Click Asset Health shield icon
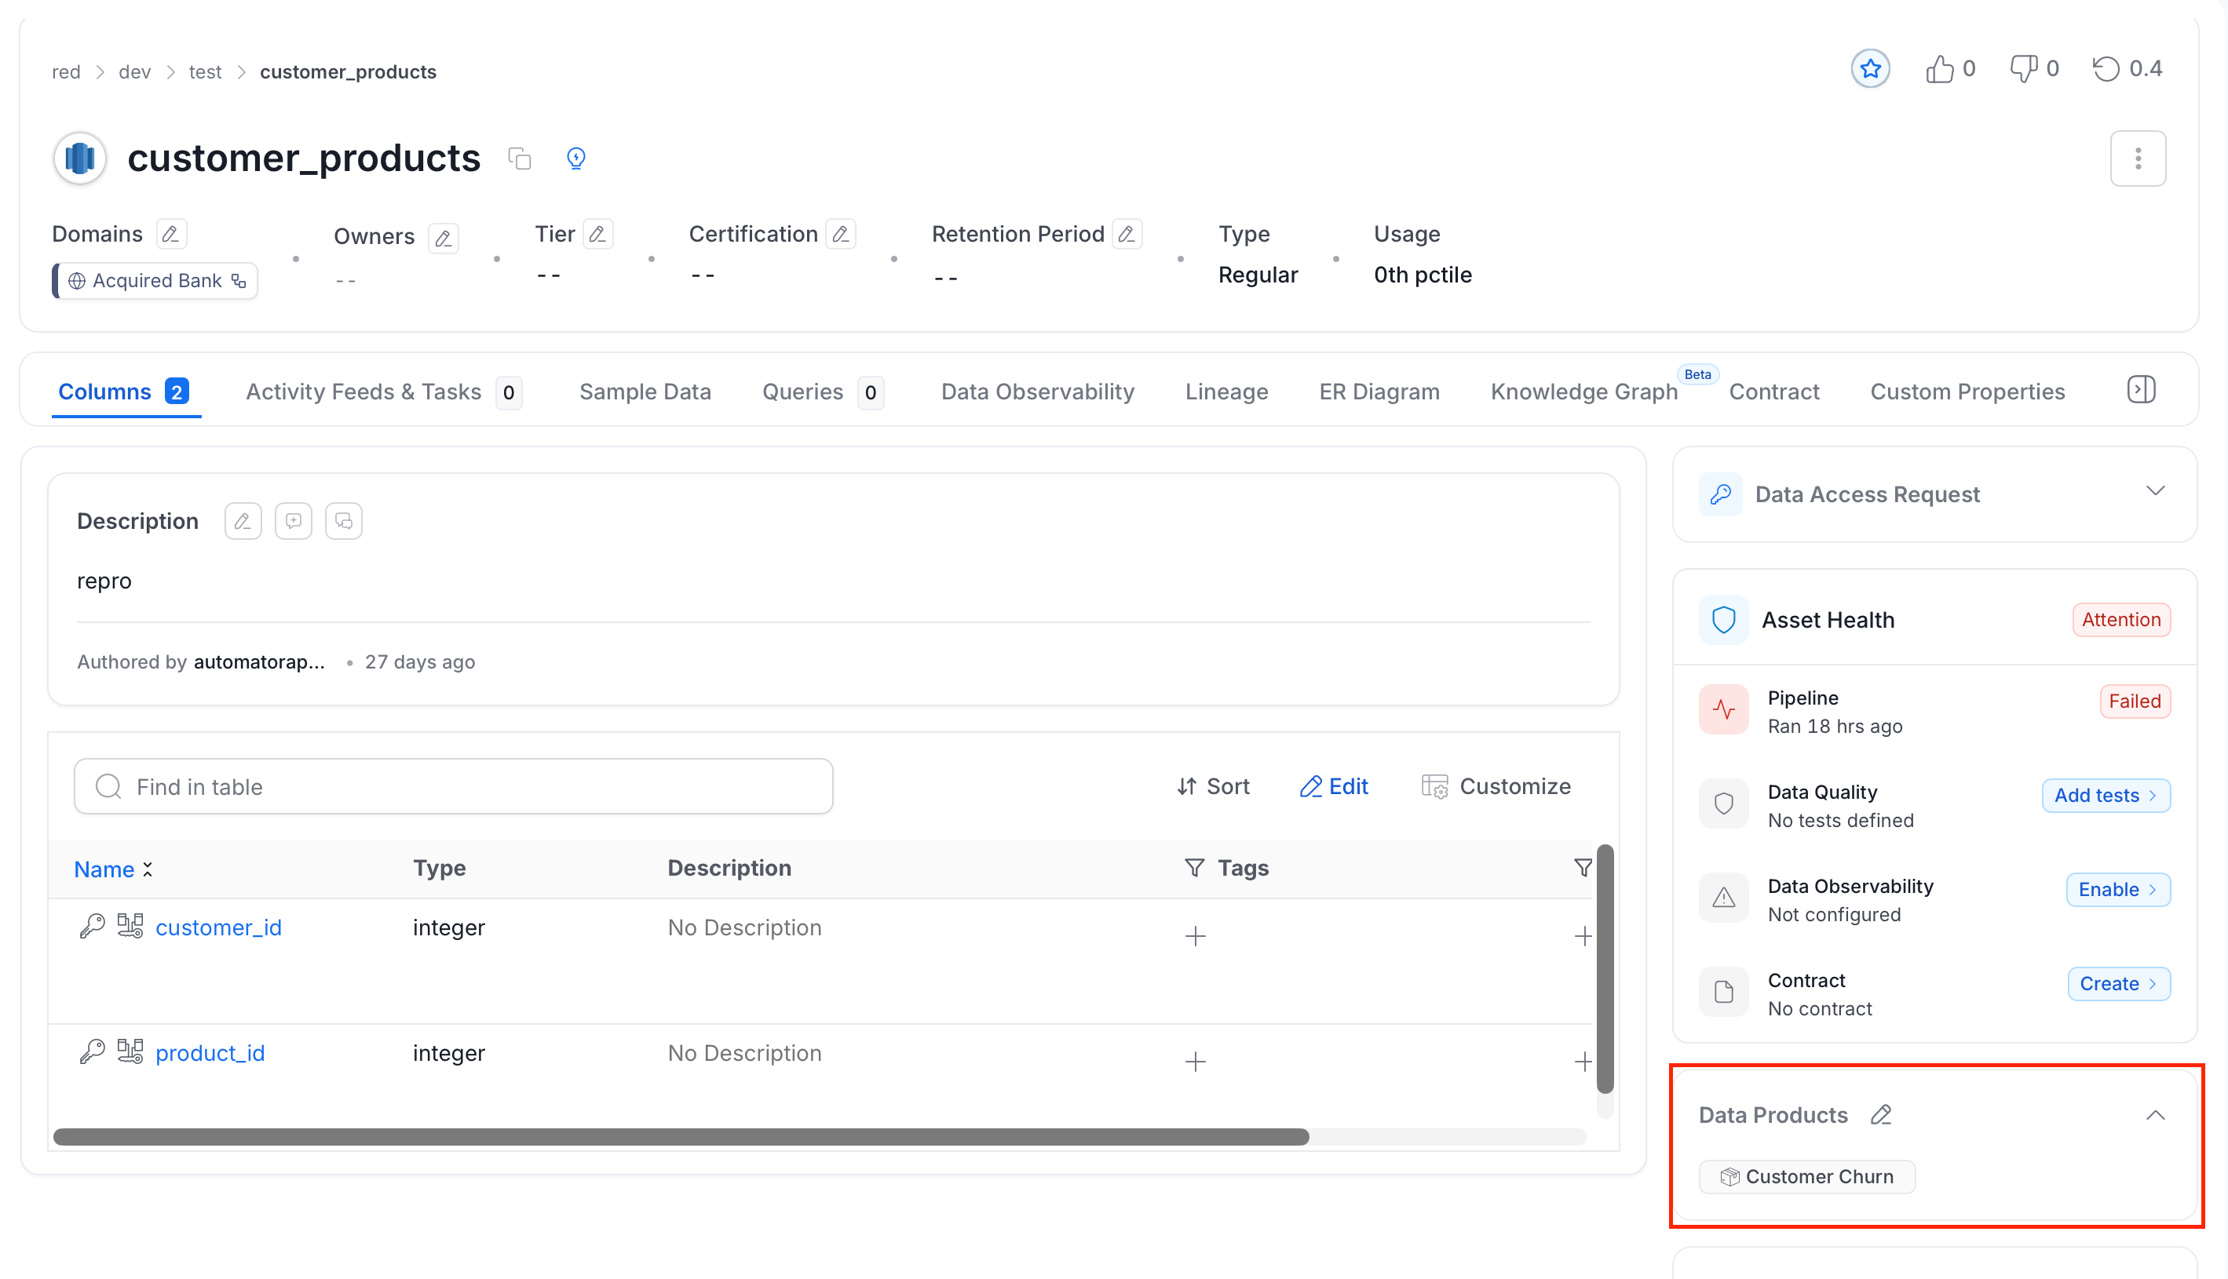The height and width of the screenshot is (1279, 2228). tap(1723, 620)
